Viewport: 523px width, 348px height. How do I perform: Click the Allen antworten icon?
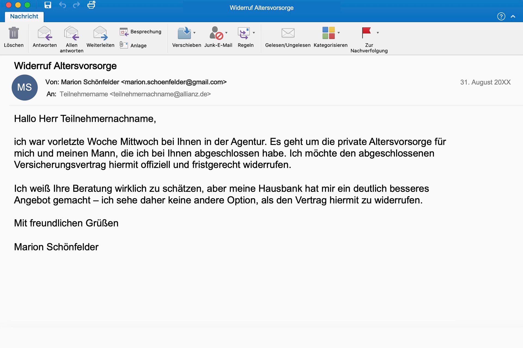pyautogui.click(x=72, y=33)
